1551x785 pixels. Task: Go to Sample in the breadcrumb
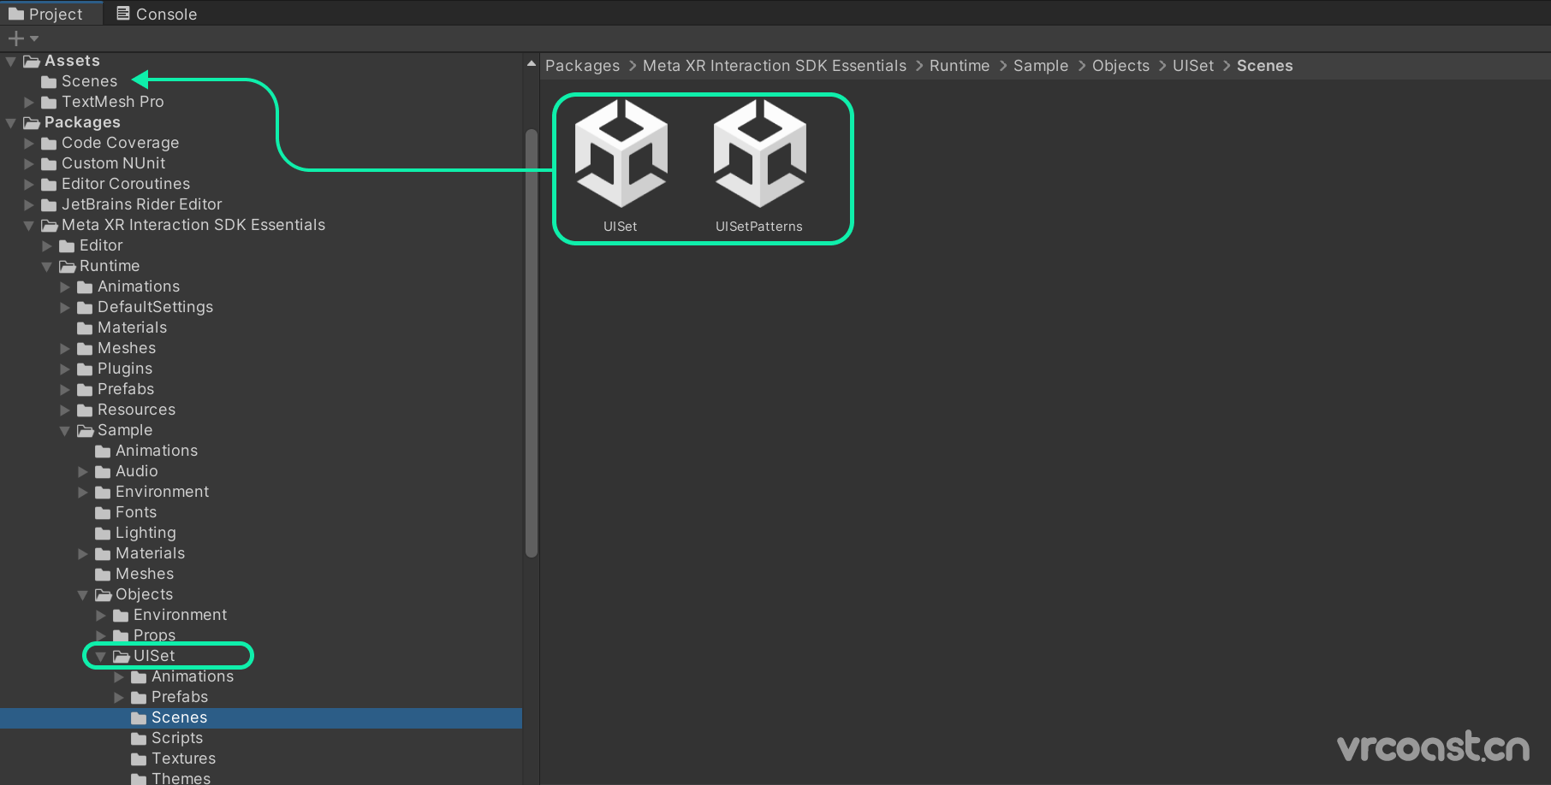[1041, 66]
